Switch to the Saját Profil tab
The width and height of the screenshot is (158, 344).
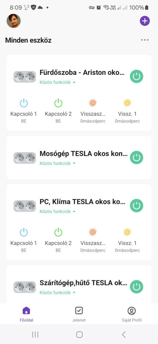pos(131,314)
